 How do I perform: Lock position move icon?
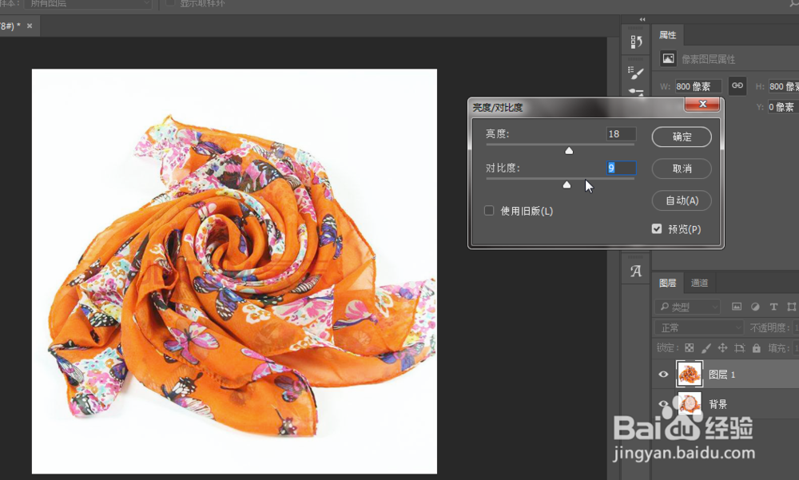pos(722,348)
